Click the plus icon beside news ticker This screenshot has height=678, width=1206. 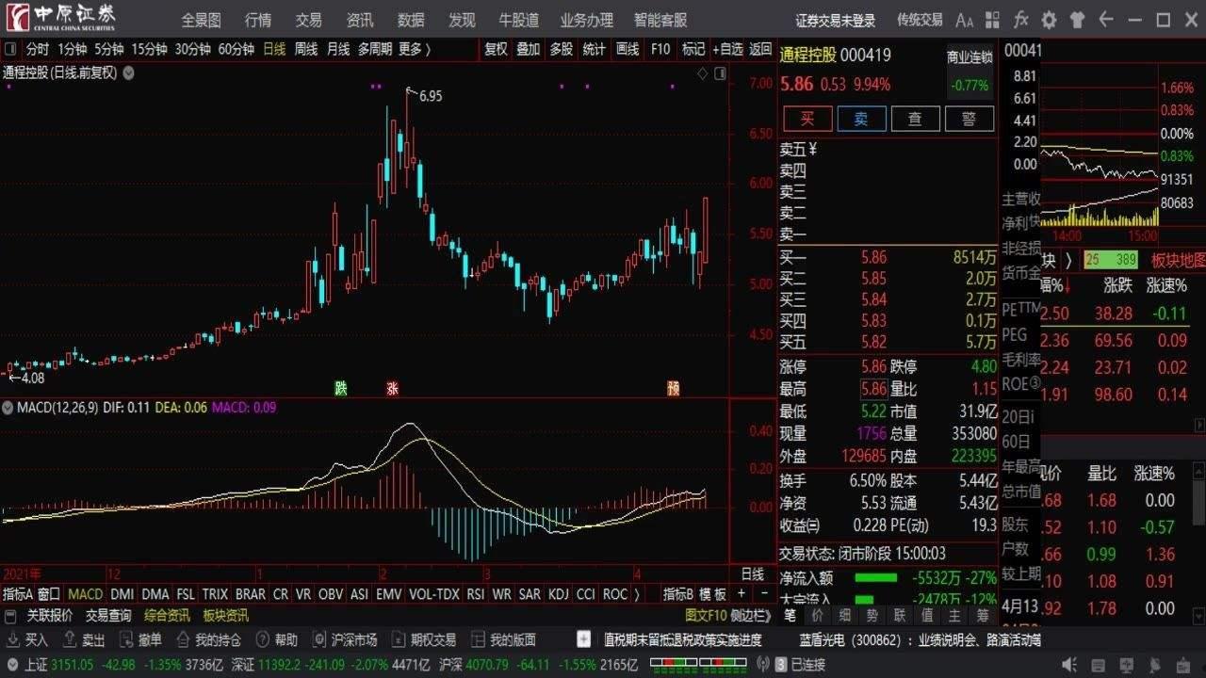(584, 639)
